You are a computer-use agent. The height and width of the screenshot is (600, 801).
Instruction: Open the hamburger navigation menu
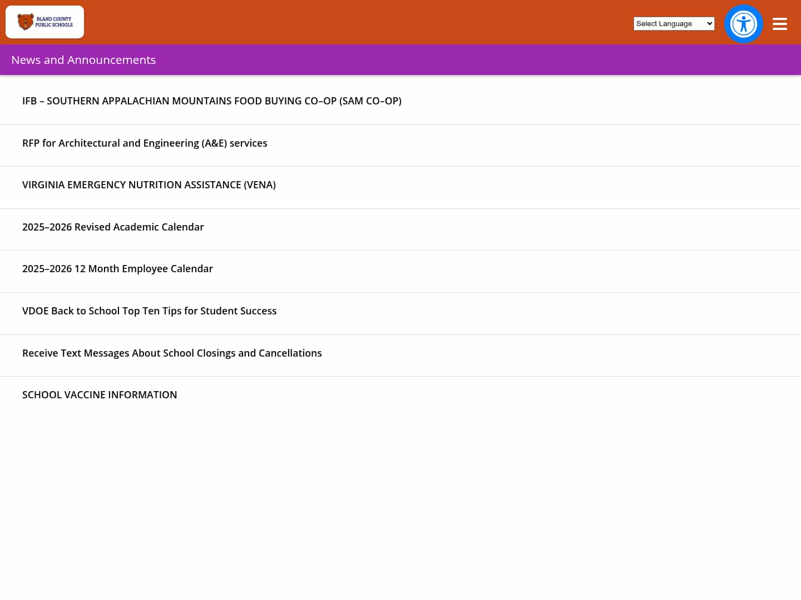(x=780, y=24)
